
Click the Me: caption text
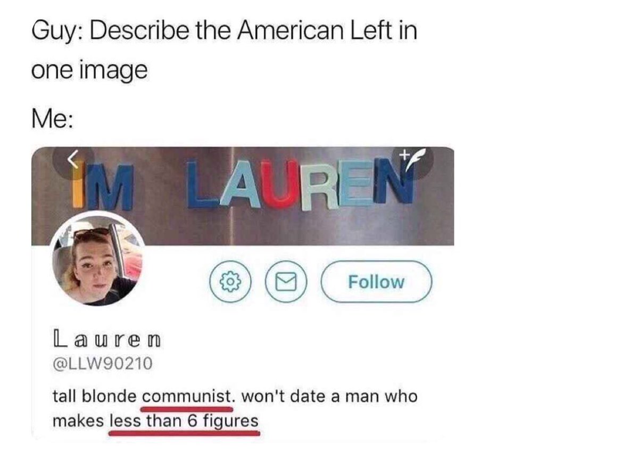(x=53, y=119)
